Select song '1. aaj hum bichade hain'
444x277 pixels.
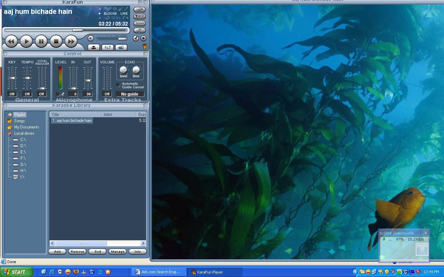pyautogui.click(x=72, y=120)
